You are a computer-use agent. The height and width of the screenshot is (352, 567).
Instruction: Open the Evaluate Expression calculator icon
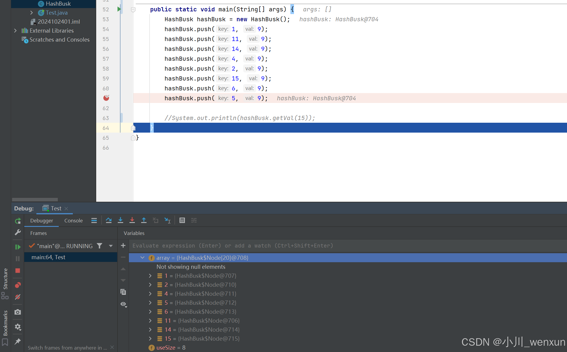tap(182, 221)
